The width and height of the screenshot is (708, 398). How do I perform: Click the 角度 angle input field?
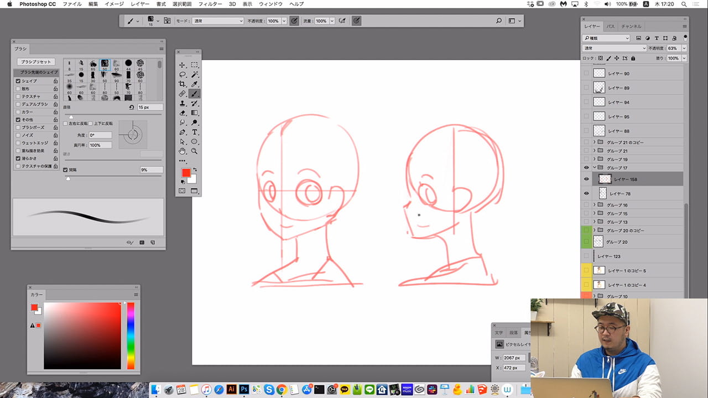[100, 135]
